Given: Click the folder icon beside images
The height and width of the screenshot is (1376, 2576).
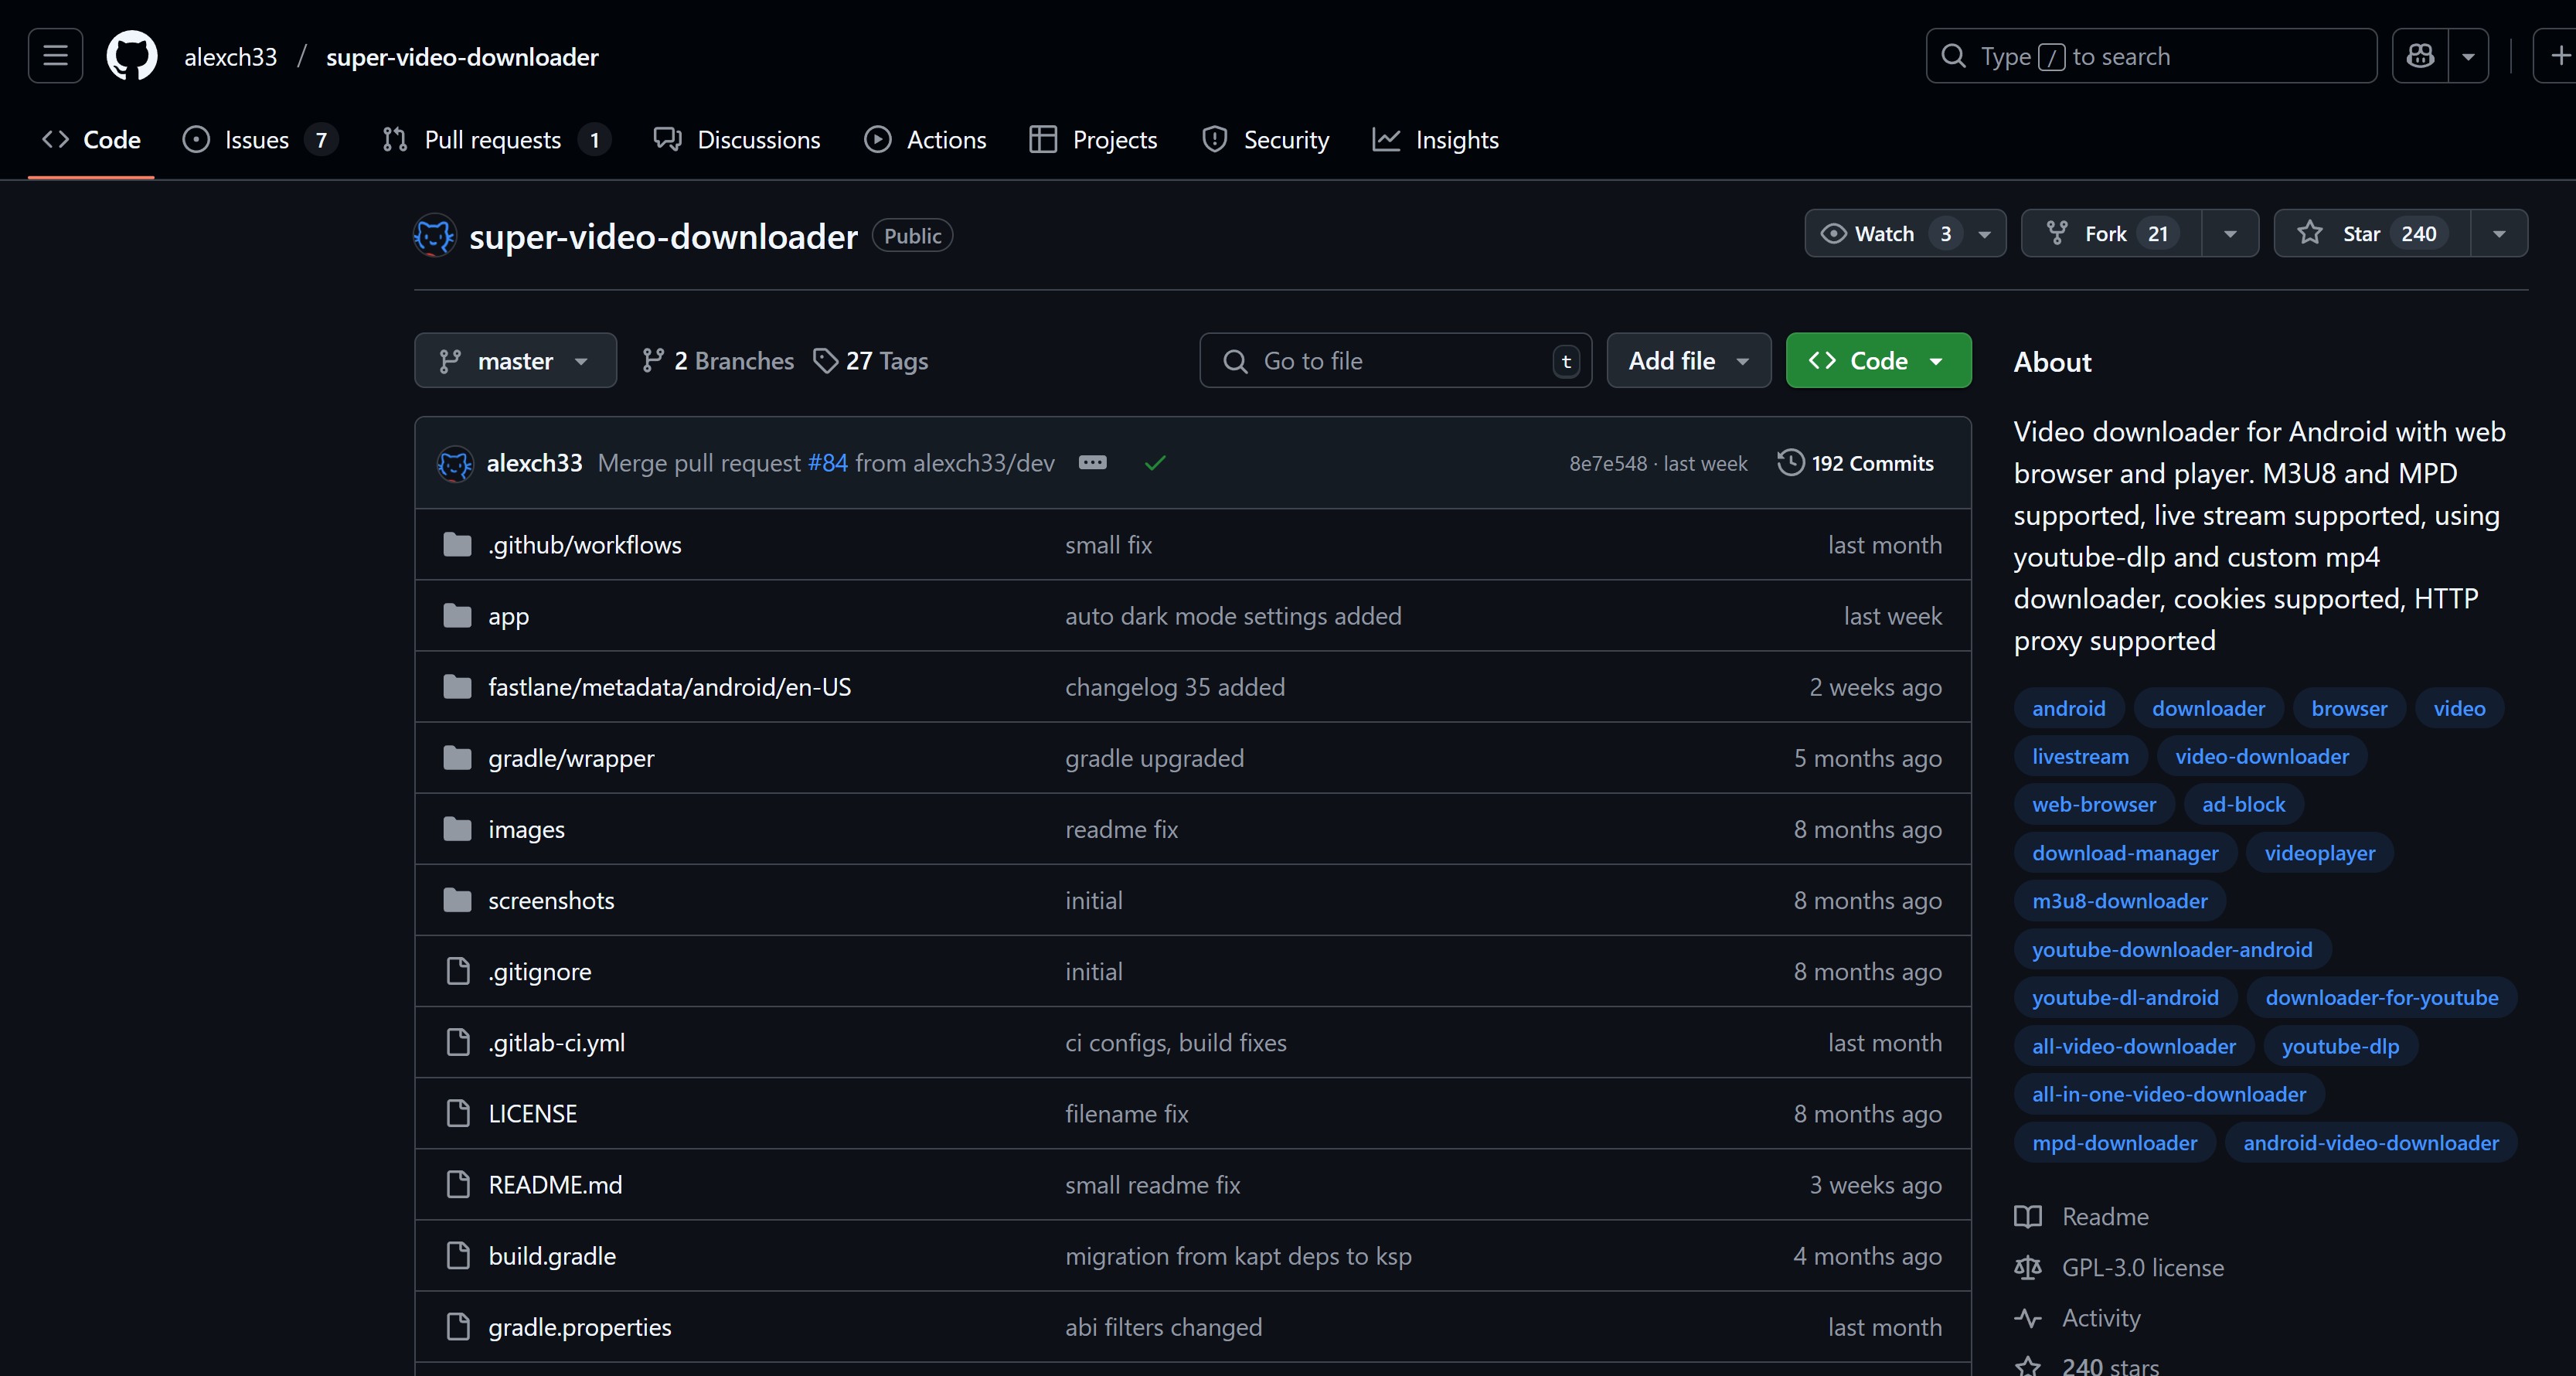Looking at the screenshot, I should coord(457,829).
